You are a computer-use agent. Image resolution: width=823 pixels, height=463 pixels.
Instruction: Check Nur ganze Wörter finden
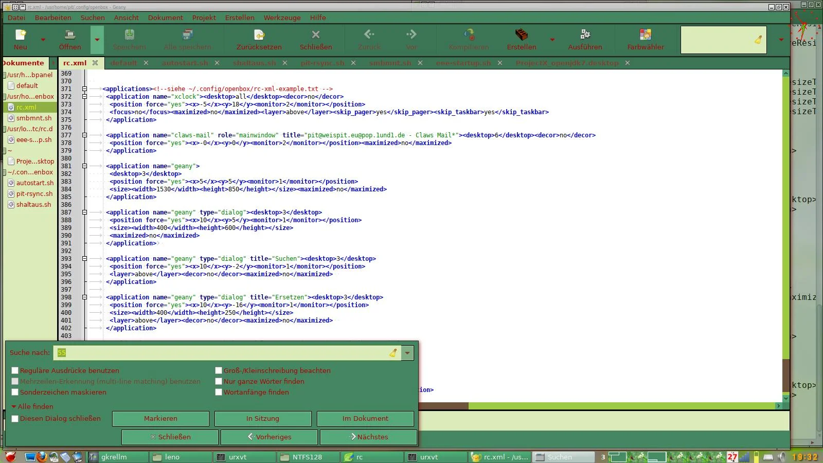point(219,381)
